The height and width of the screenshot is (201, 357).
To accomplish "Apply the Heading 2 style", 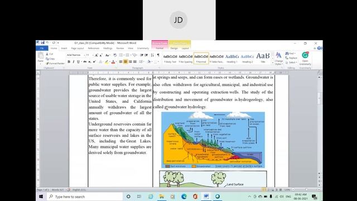I will coord(248,58).
